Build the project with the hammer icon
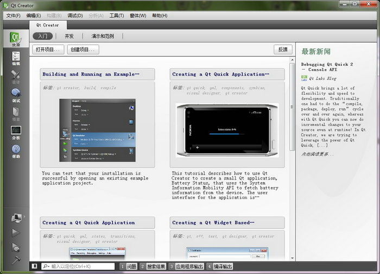Screen dimensions: 380x274 (16, 260)
